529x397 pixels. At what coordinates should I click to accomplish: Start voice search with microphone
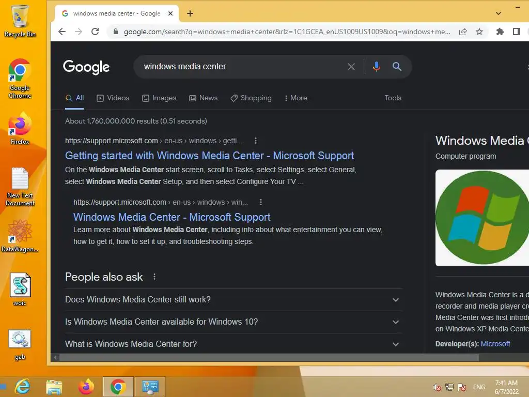point(377,67)
